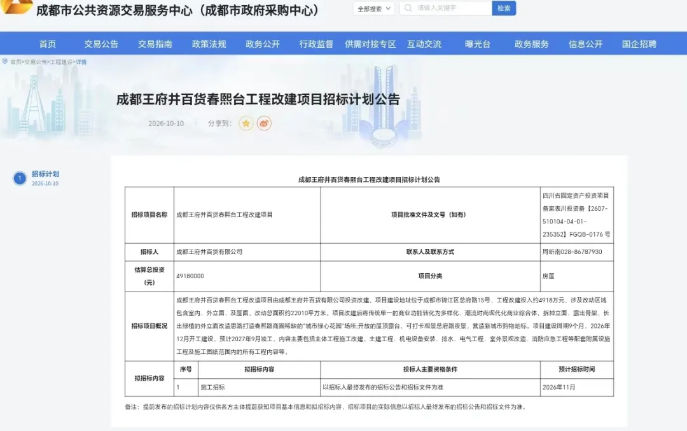Click the site logo icon
Screen dimensions: 687x431
17,6
